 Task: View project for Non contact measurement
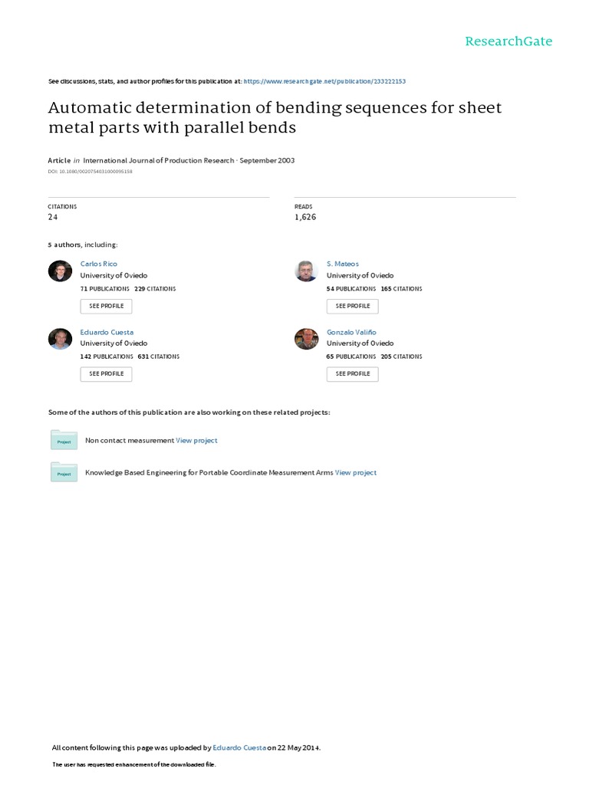[196, 441]
